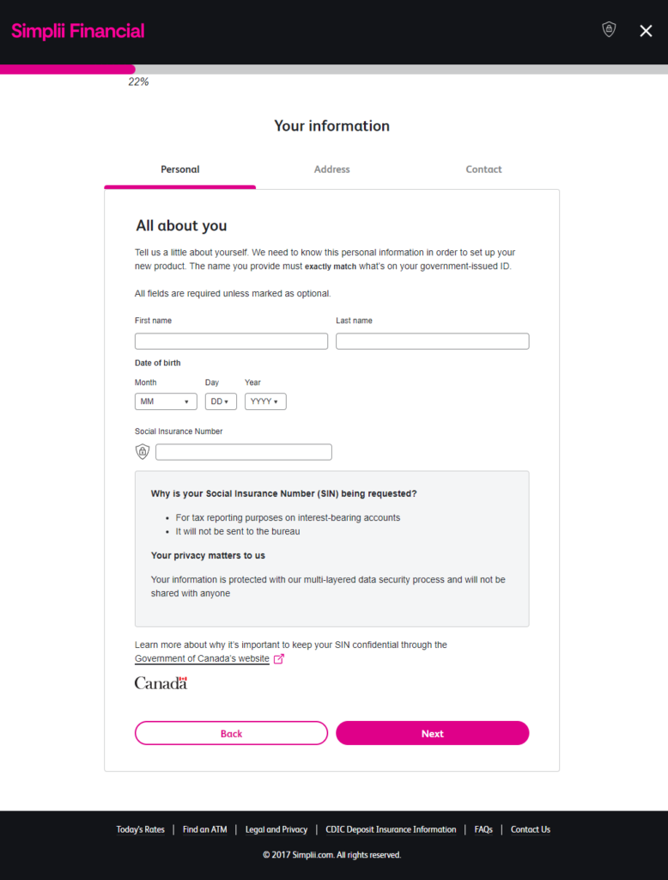This screenshot has height=880, width=668.
Task: Select the Contact tab
Action: coord(483,169)
